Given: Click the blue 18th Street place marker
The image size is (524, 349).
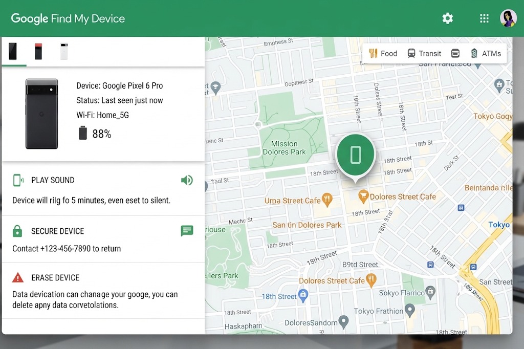Looking at the screenshot, I should click(x=303, y=295).
